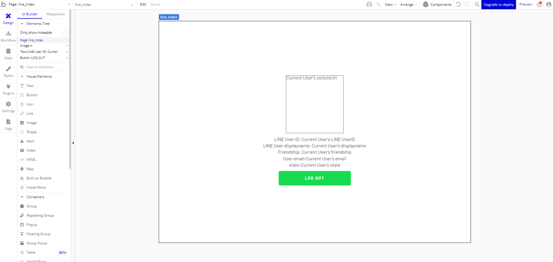Click the Search elements field

pos(44,67)
